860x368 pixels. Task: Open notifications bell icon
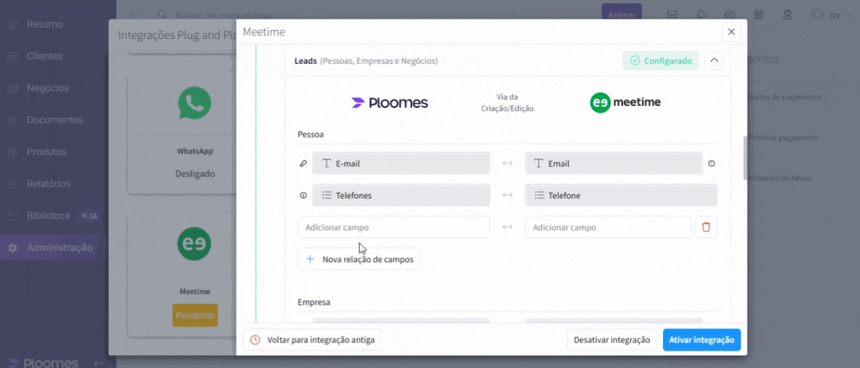click(x=701, y=14)
